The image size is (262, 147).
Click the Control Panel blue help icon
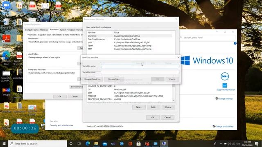pyautogui.click(x=235, y=43)
